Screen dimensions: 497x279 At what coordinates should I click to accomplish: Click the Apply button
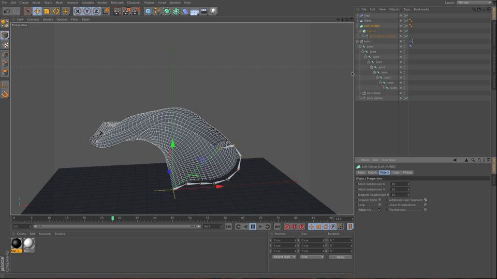pos(341,257)
